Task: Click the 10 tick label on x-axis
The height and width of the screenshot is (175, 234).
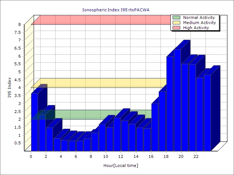Action: pos(106,156)
